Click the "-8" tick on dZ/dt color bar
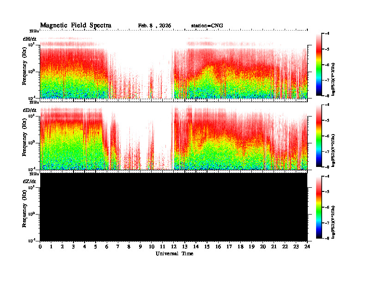366x283 pixels. pyautogui.click(x=328, y=238)
